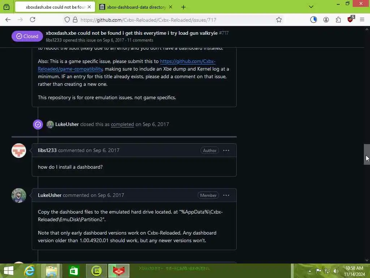Image resolution: width=370 pixels, height=278 pixels.
Task: Open the Firefox hamburger menu
Action: pos(362,20)
